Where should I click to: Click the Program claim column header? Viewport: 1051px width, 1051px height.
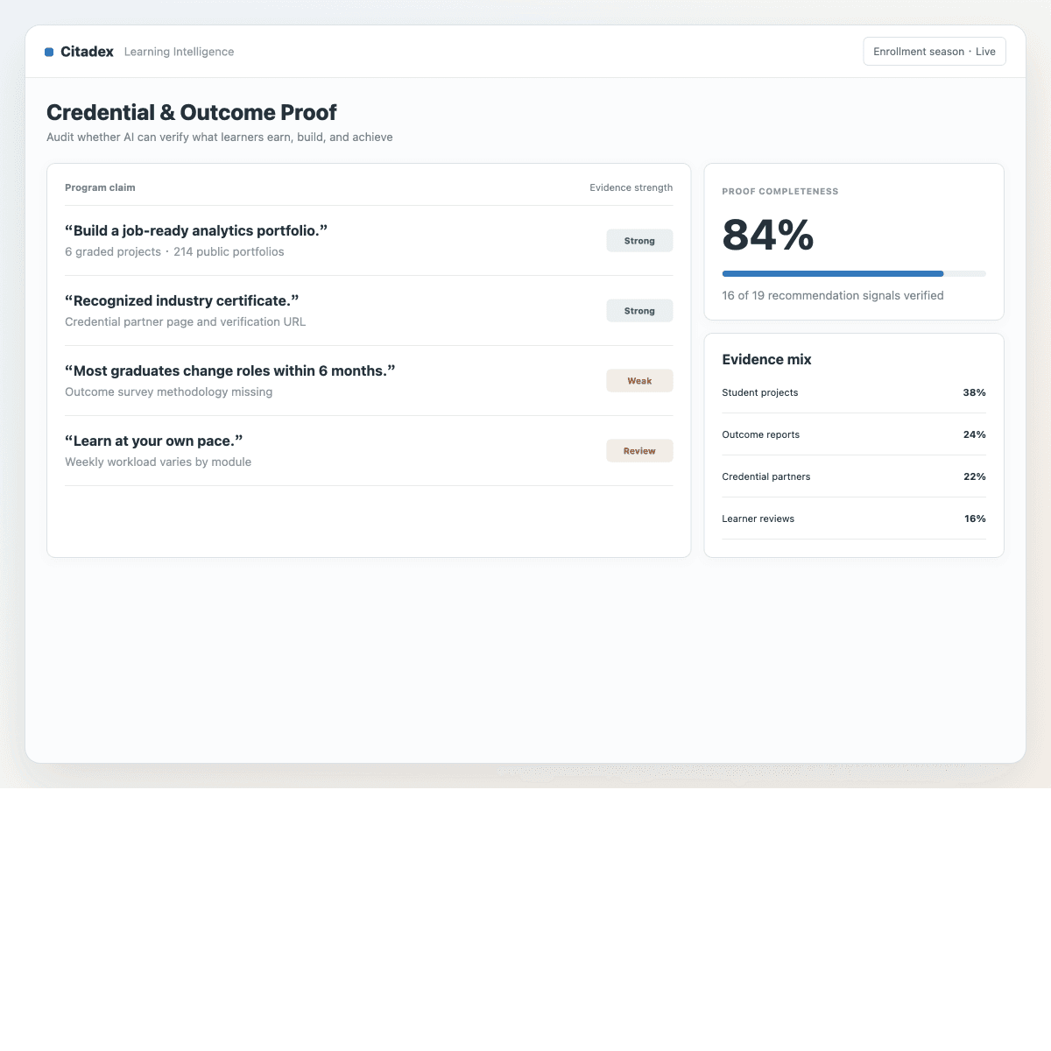100,187
